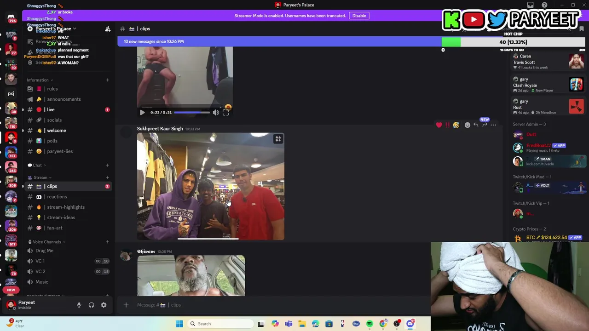
Task: Open more message options ellipsis
Action: tap(493, 125)
